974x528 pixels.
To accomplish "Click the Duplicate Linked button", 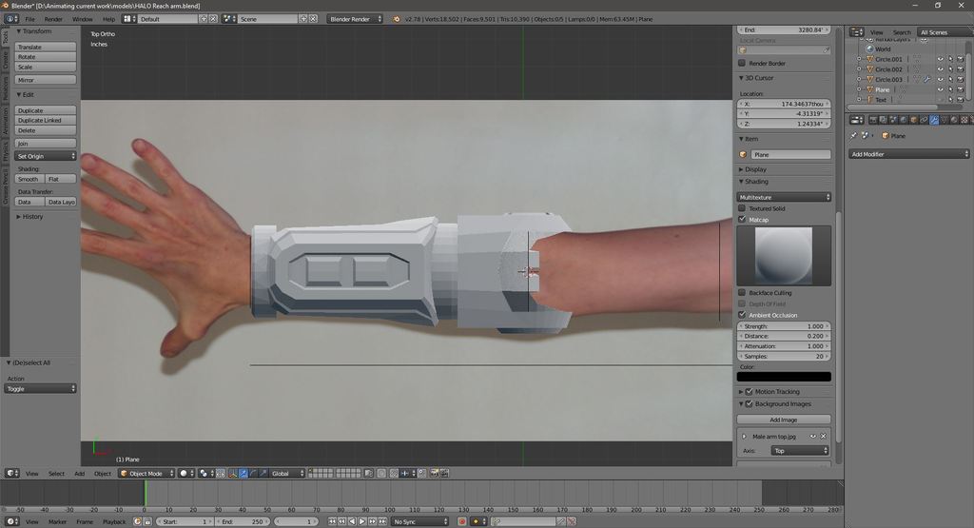I will coord(46,121).
